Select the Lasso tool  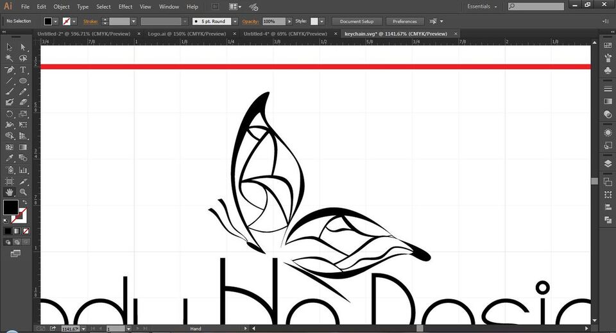tap(23, 58)
